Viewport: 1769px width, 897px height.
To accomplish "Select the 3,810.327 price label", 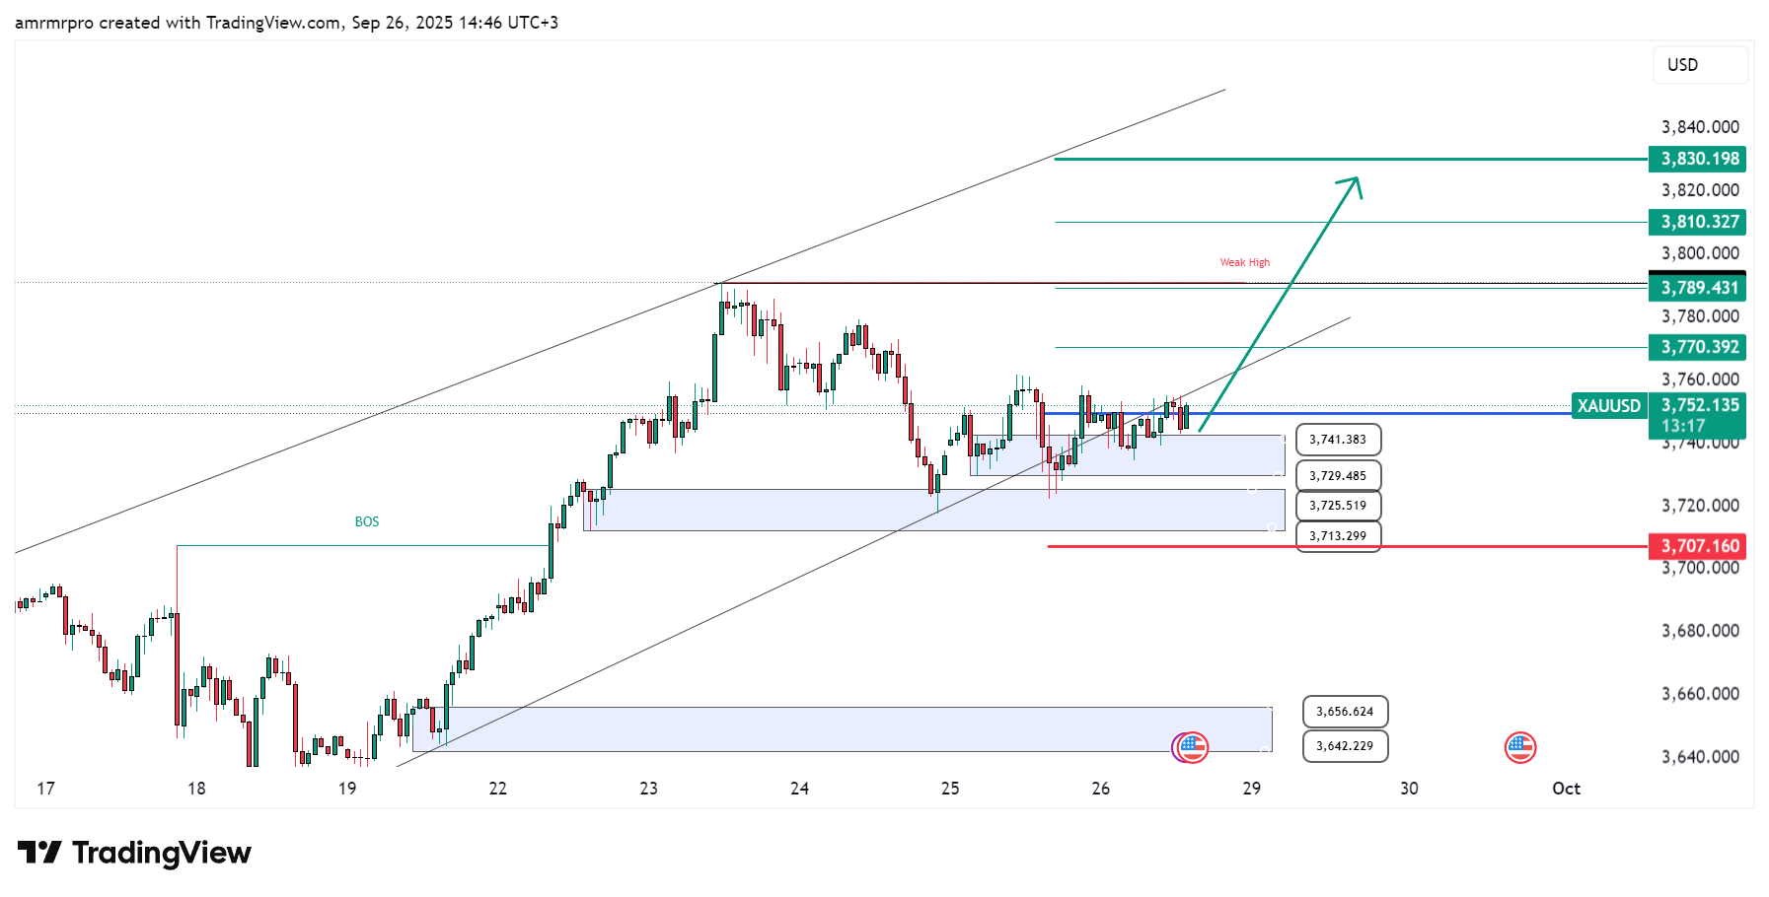I will (x=1697, y=222).
